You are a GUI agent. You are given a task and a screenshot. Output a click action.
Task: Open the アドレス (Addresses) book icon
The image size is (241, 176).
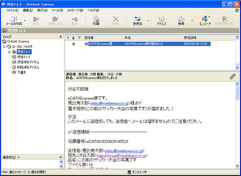161,21
